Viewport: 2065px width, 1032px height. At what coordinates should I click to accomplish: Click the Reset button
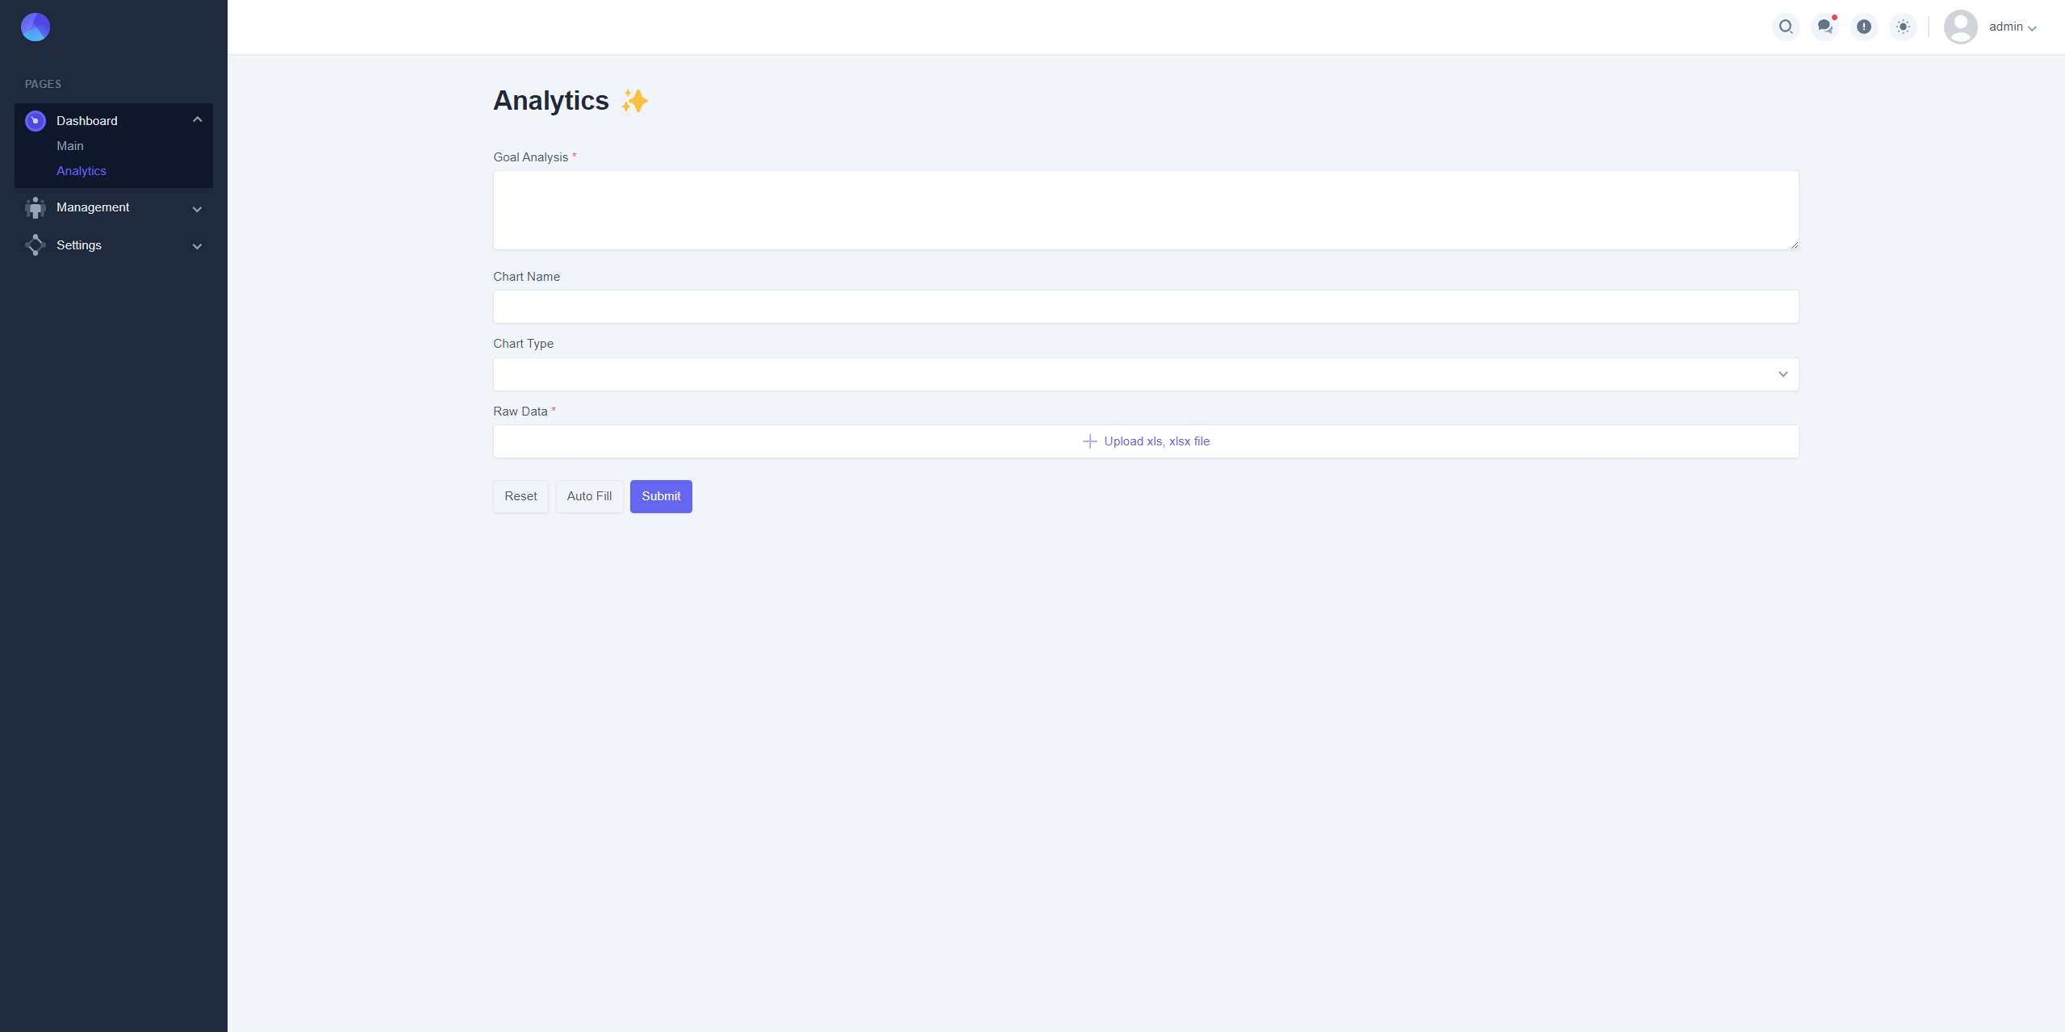pos(520,496)
